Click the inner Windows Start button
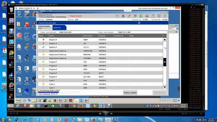217x122 pixels. (x=11, y=106)
